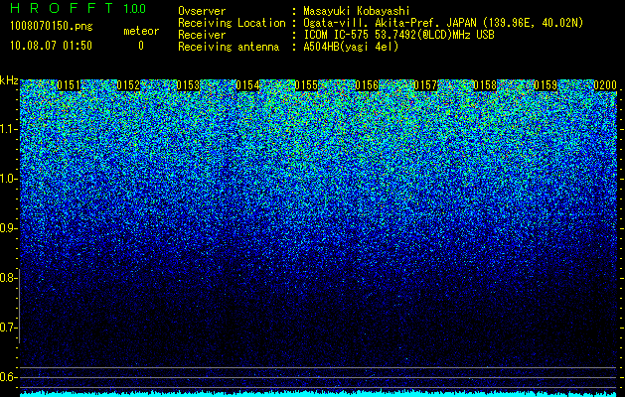The width and height of the screenshot is (625, 397).
Task: Click the ICOM IC-575 53.7492 MHz USB text
Action: click(x=398, y=35)
